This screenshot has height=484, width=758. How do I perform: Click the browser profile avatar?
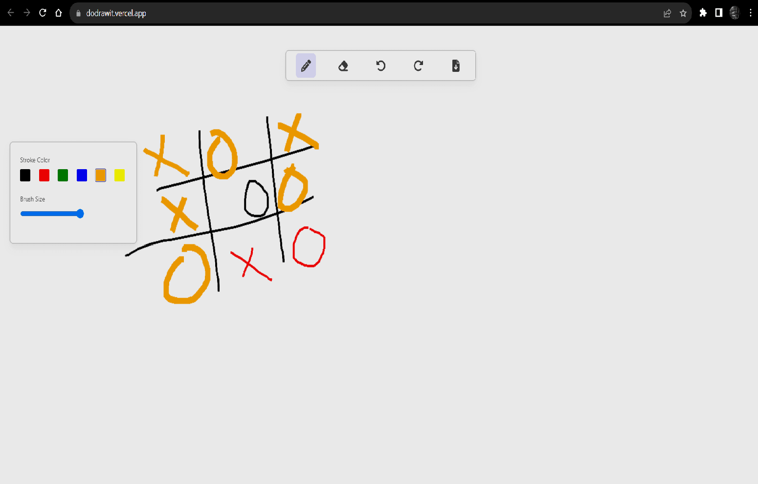click(x=734, y=13)
